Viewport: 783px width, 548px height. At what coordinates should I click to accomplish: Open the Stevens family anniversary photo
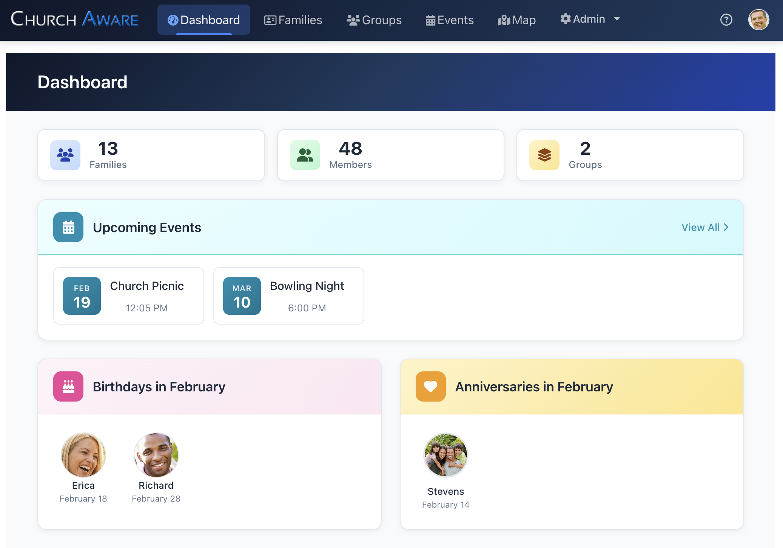pos(446,455)
